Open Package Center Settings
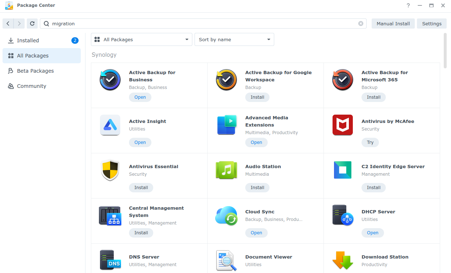The width and height of the screenshot is (451, 273). 432,24
